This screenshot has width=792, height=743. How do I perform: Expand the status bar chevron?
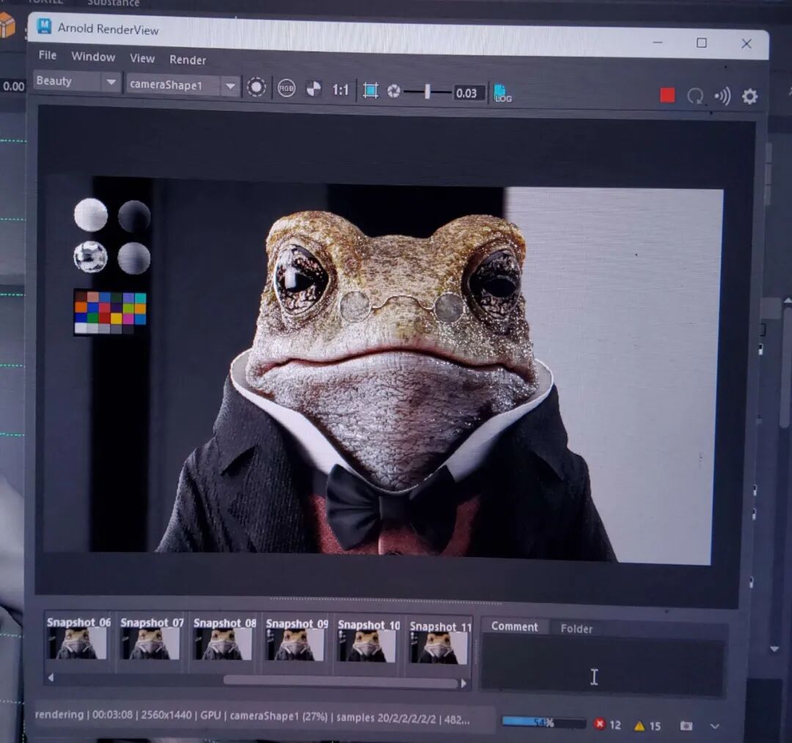coord(715,726)
